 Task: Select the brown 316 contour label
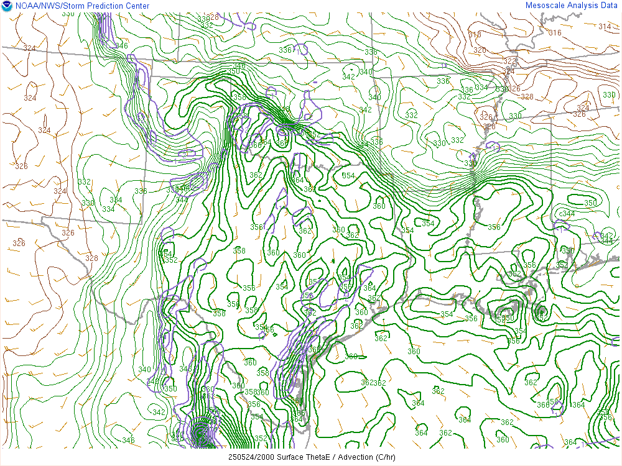tap(555, 33)
